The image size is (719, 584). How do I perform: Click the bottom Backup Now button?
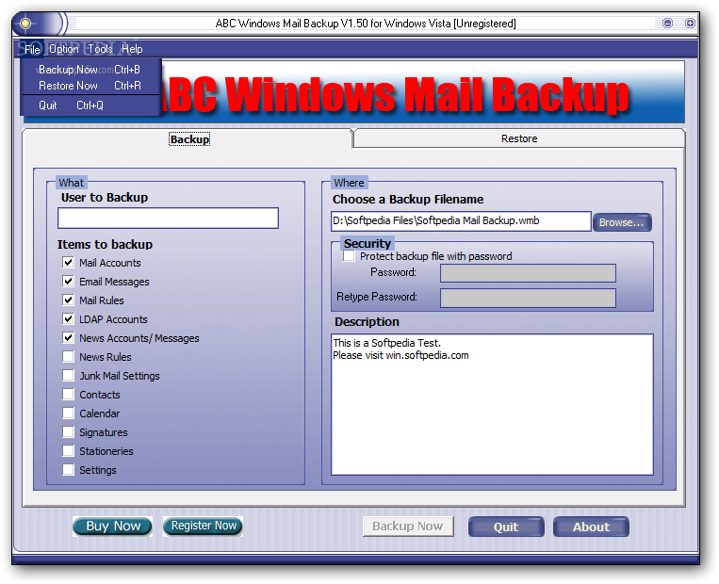pyautogui.click(x=408, y=527)
